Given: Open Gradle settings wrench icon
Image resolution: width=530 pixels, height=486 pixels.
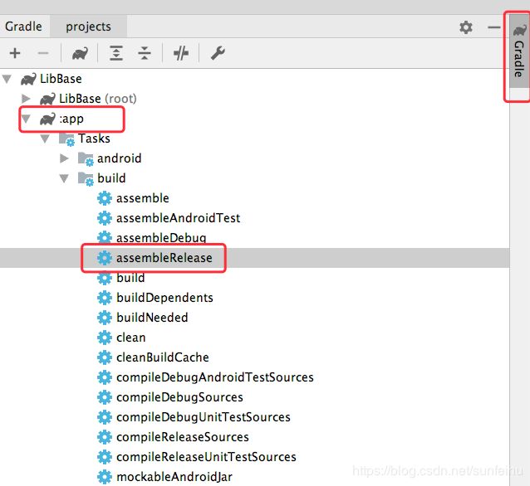Looking at the screenshot, I should tap(218, 53).
